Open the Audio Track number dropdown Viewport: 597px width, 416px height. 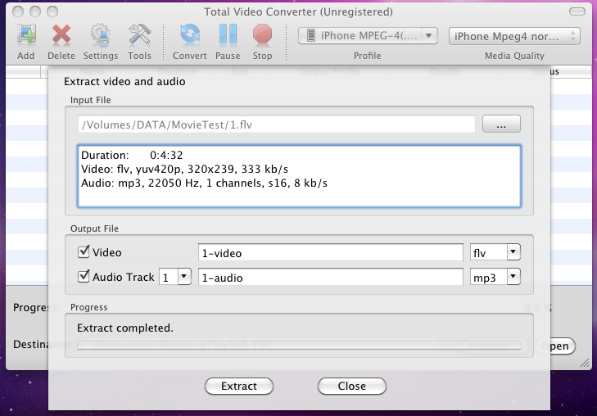(175, 277)
